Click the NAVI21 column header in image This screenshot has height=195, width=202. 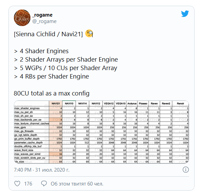click(55, 104)
